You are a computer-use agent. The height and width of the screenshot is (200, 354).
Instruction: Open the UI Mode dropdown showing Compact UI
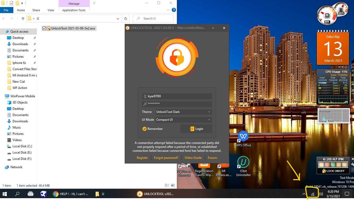tap(184, 120)
